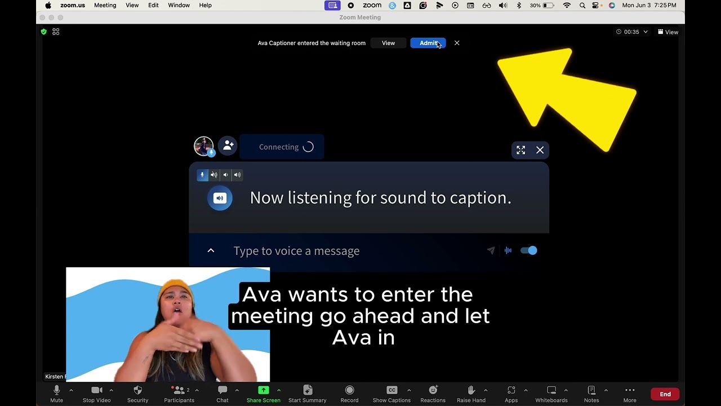
Task: Open the Meeting menu
Action: (x=105, y=5)
